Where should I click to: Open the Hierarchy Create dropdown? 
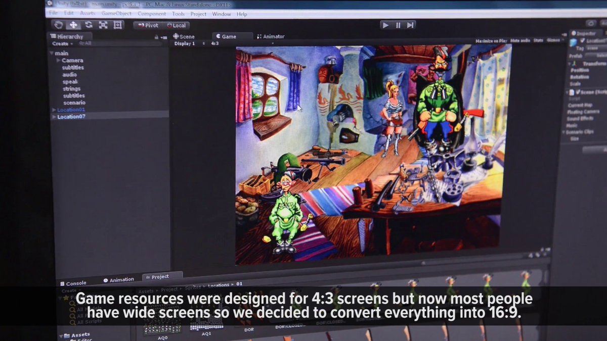tap(62, 44)
